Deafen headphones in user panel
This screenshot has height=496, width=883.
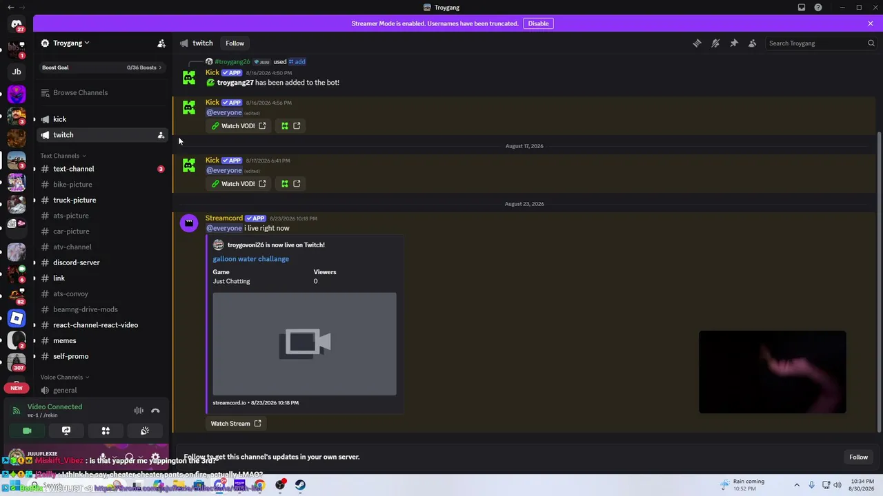click(x=129, y=457)
